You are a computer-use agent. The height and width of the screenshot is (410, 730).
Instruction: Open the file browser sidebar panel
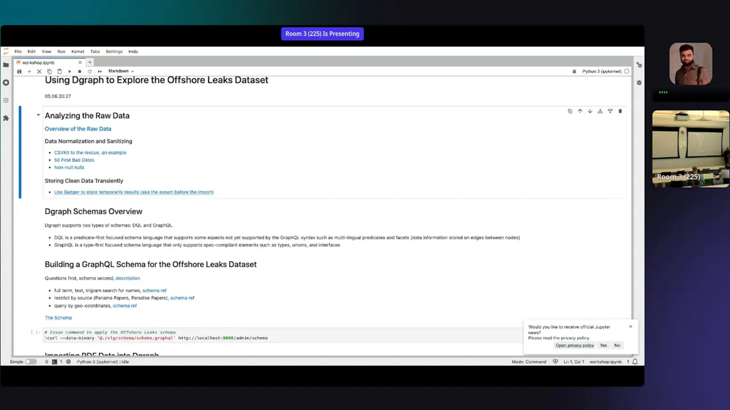tap(6, 65)
